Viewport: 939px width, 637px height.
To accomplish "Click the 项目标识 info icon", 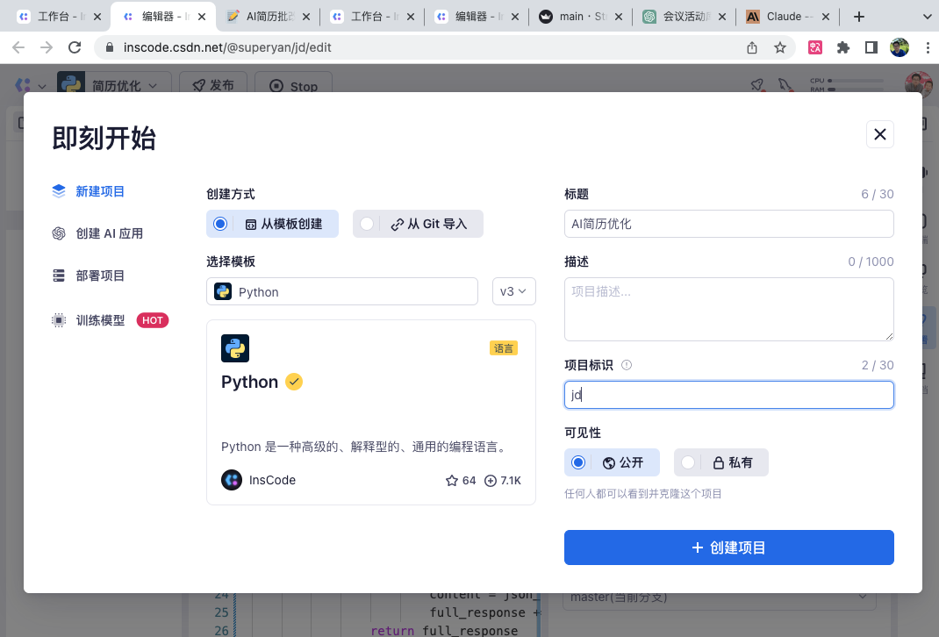I will (627, 365).
